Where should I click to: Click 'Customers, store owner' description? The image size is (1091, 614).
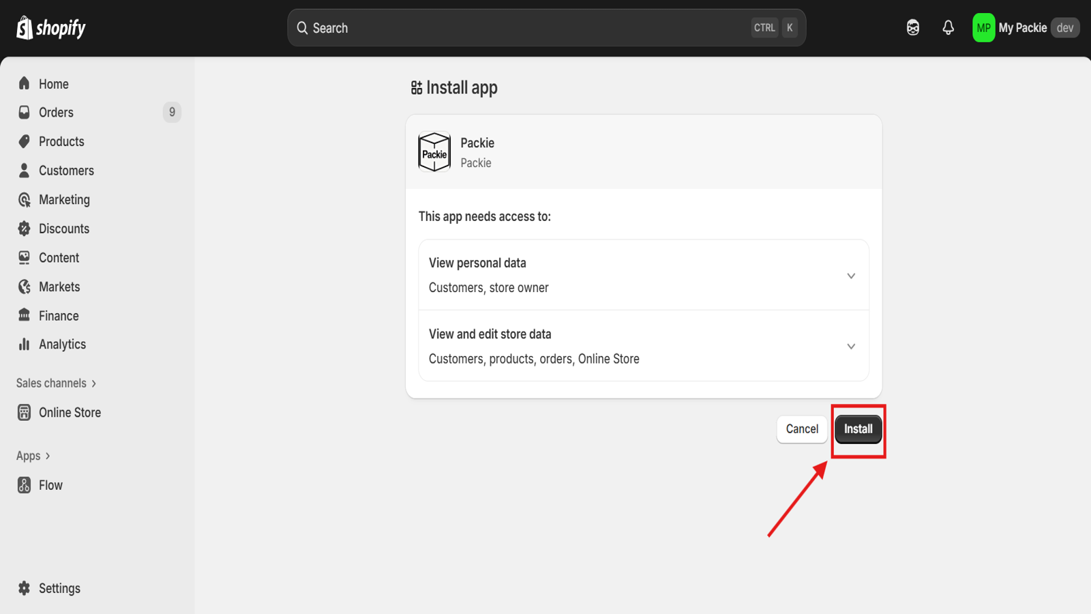point(489,288)
